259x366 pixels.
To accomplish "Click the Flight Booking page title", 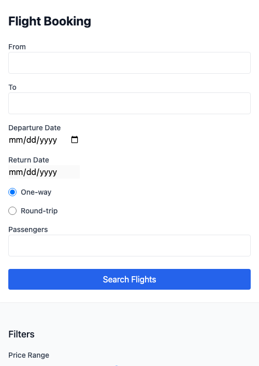I will pos(50,21).
